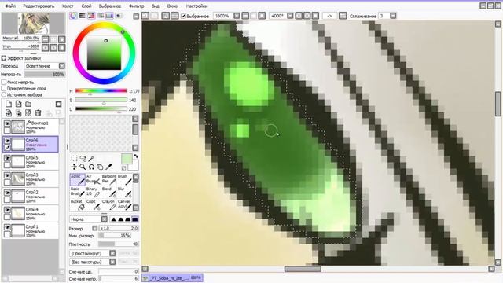Choose the Blur tool
The image size is (503, 283).
pos(124,192)
